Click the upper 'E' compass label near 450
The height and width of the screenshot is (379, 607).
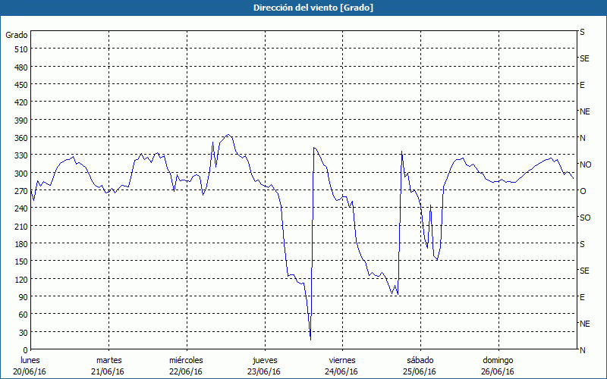pyautogui.click(x=582, y=85)
